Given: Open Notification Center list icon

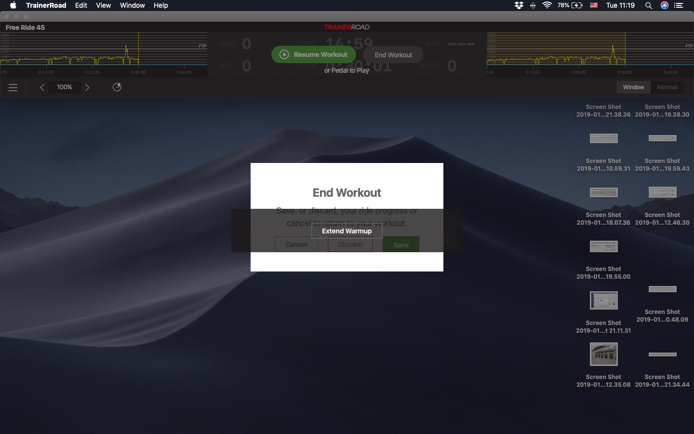Looking at the screenshot, I should point(679,5).
